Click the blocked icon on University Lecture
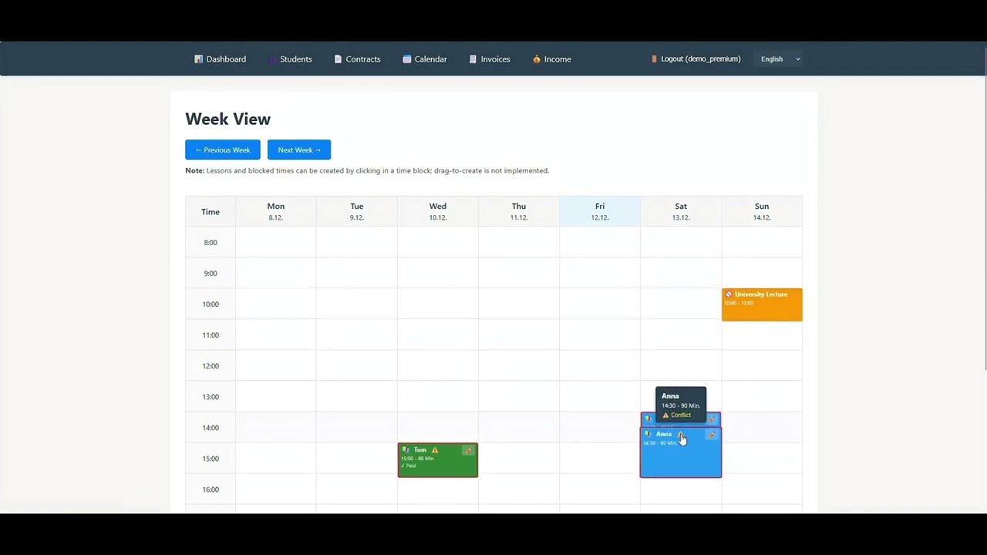This screenshot has height=555, width=987. (x=729, y=294)
